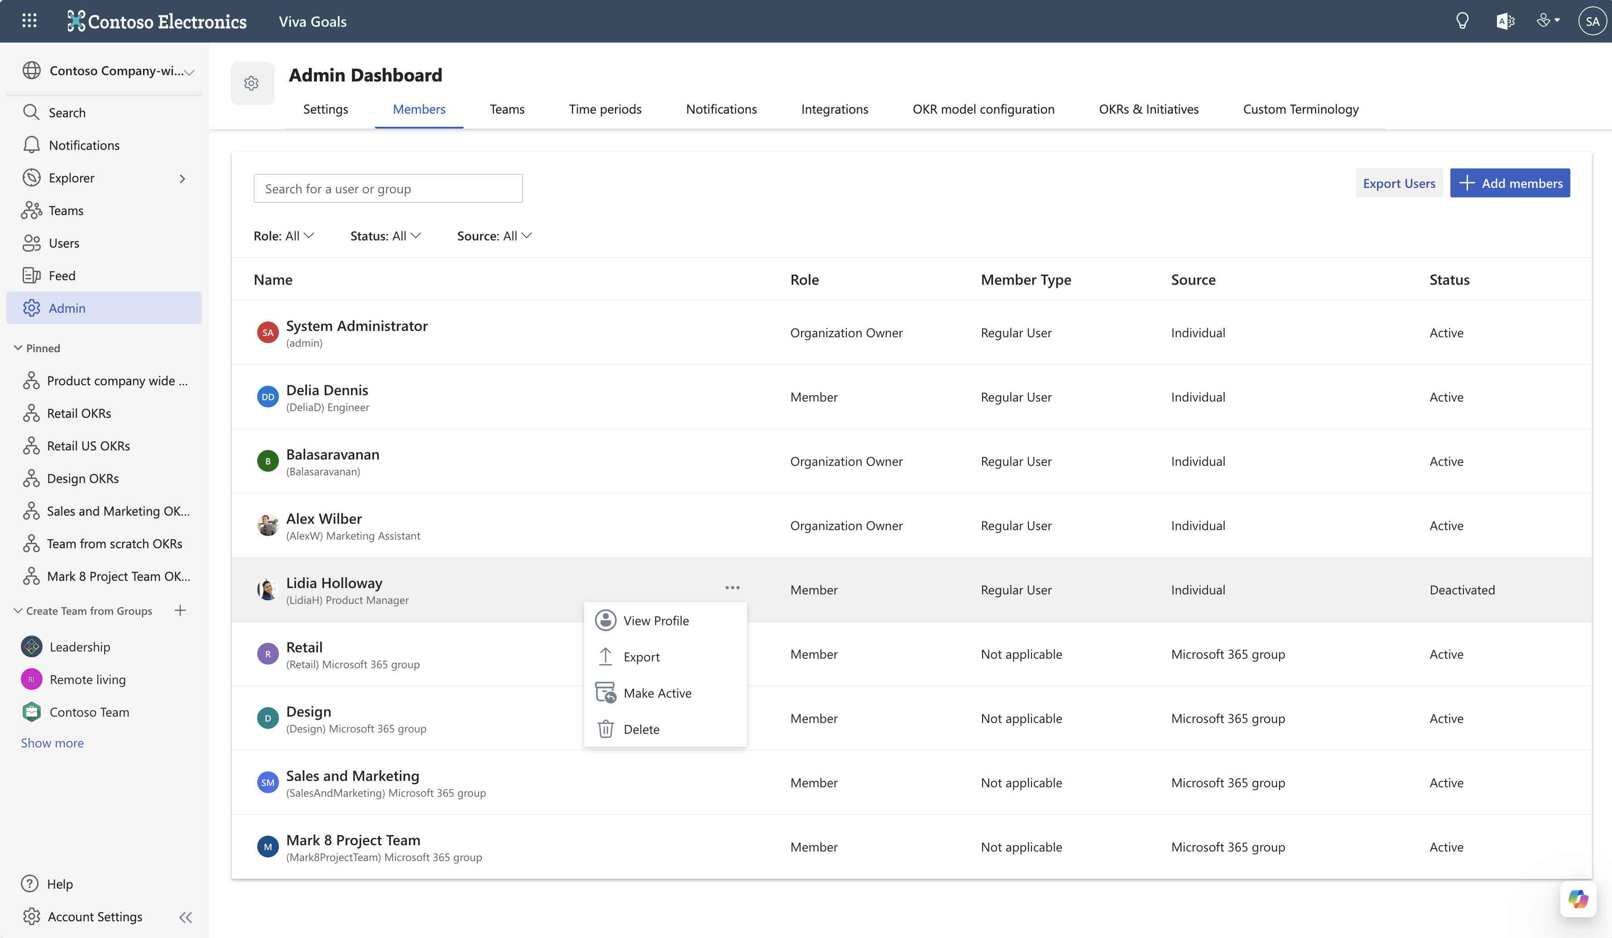Select Export from context menu
Screen dimensions: 1612x938
[665, 657]
